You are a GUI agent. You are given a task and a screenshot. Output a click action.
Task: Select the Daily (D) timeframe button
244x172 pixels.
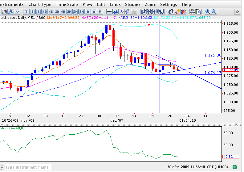(88, 12)
